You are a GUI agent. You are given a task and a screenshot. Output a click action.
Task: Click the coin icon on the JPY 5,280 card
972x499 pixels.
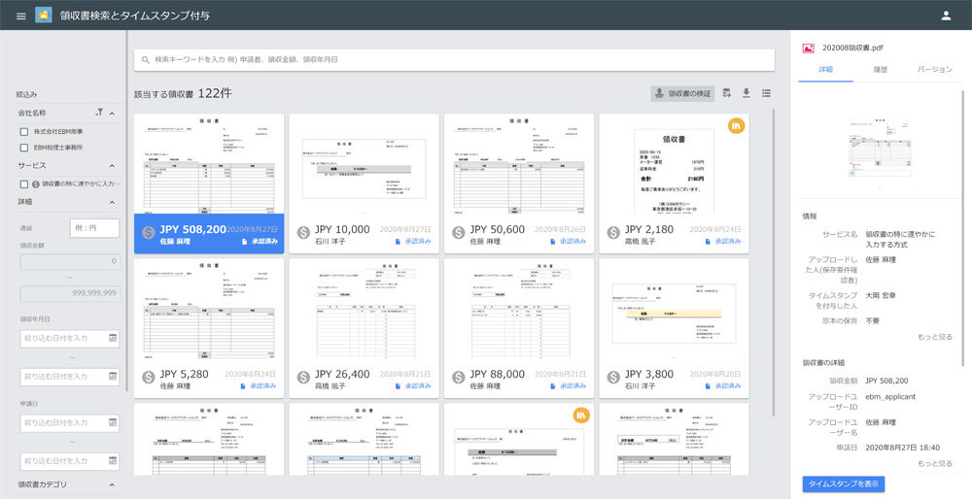(148, 377)
